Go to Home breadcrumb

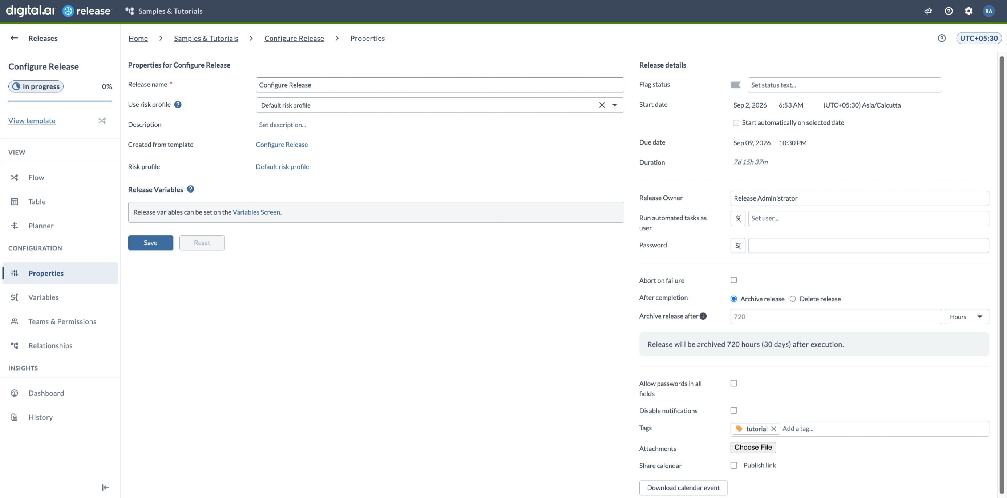(x=138, y=38)
